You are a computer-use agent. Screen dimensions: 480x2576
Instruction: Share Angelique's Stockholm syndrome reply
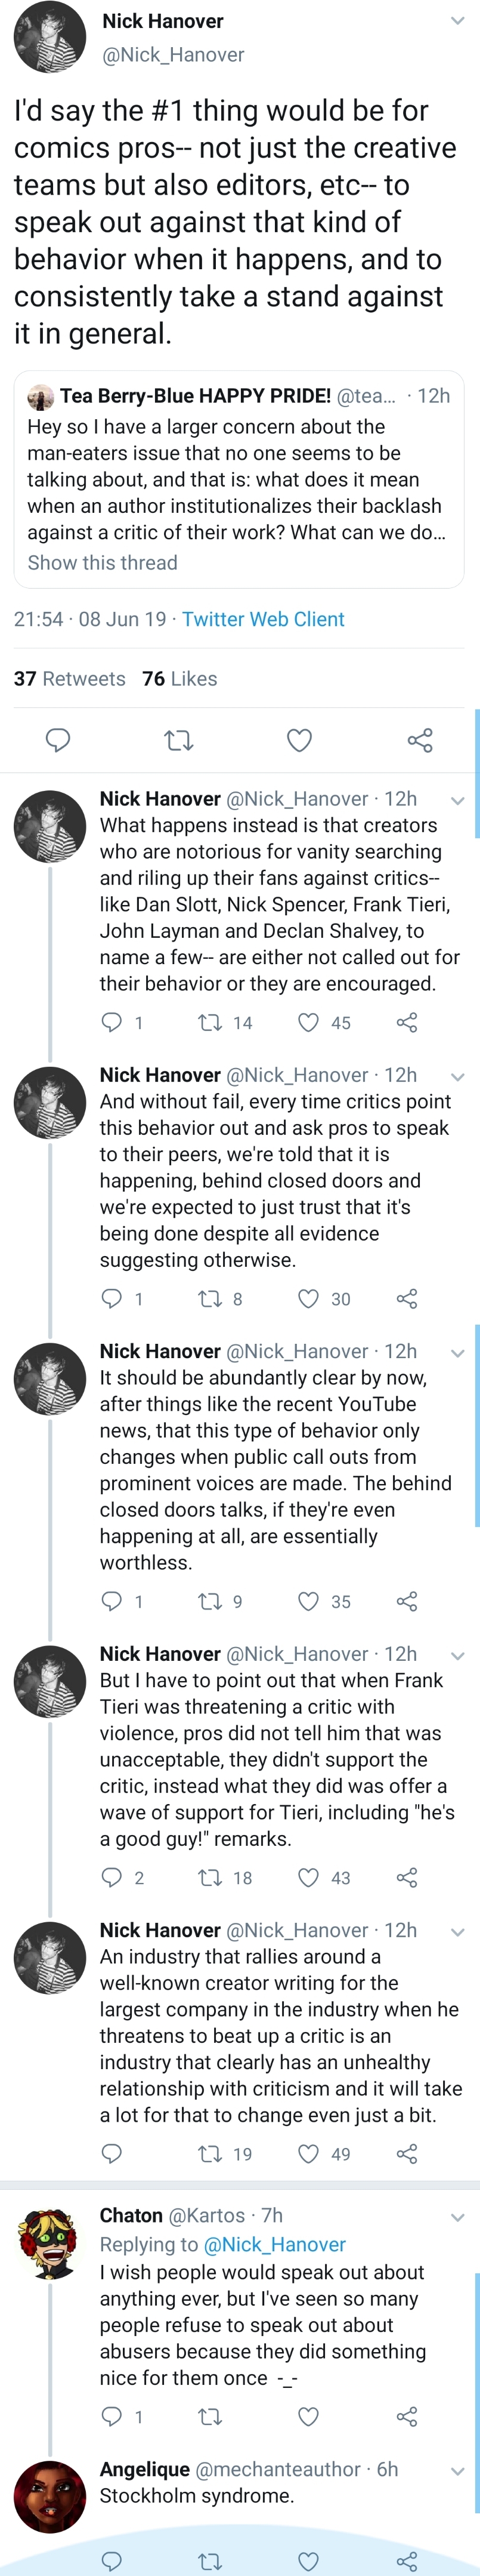click(x=407, y=2561)
